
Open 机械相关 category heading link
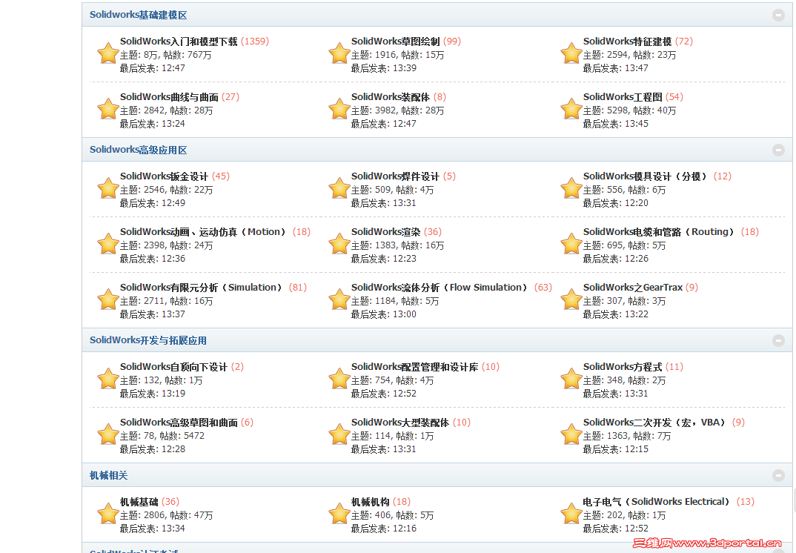point(109,475)
